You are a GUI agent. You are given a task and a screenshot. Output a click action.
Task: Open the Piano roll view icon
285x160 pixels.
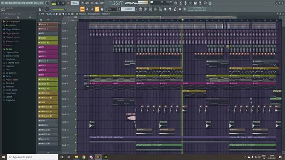coord(146,9)
